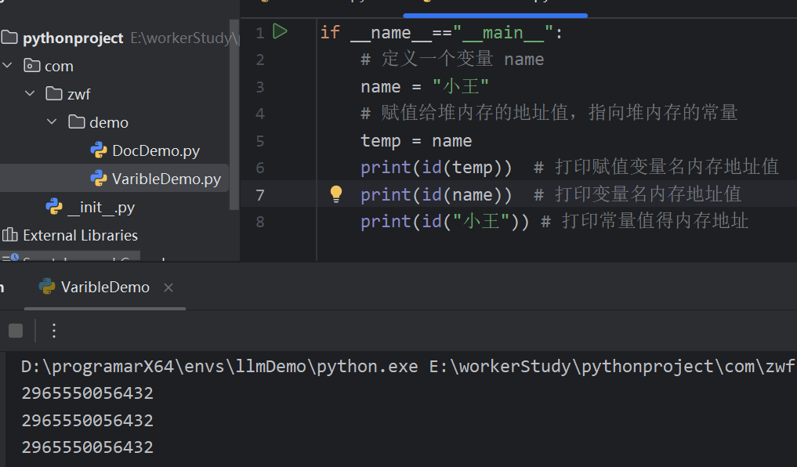Select the com package in tree
The width and height of the screenshot is (797, 467).
[59, 67]
